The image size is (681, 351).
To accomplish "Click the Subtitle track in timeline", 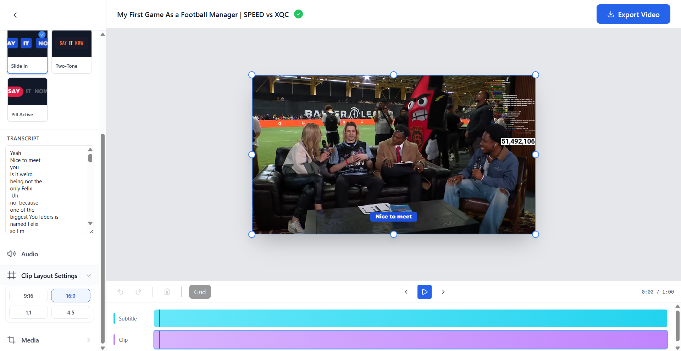I will (410, 318).
